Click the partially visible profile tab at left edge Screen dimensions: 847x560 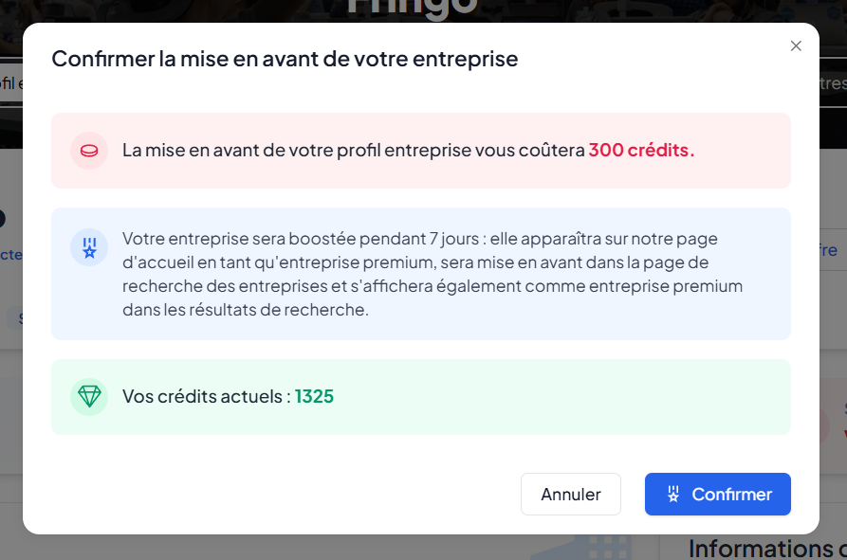(9, 83)
